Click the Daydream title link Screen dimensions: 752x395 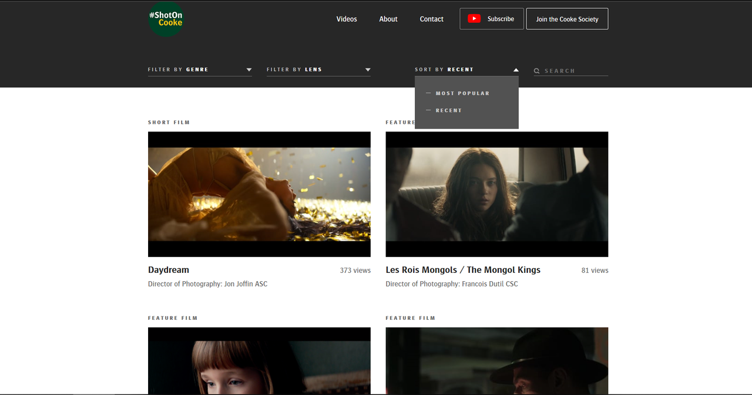[x=169, y=270]
